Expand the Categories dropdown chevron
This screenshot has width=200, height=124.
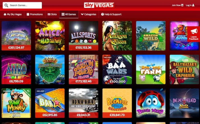click(x=82, y=14)
